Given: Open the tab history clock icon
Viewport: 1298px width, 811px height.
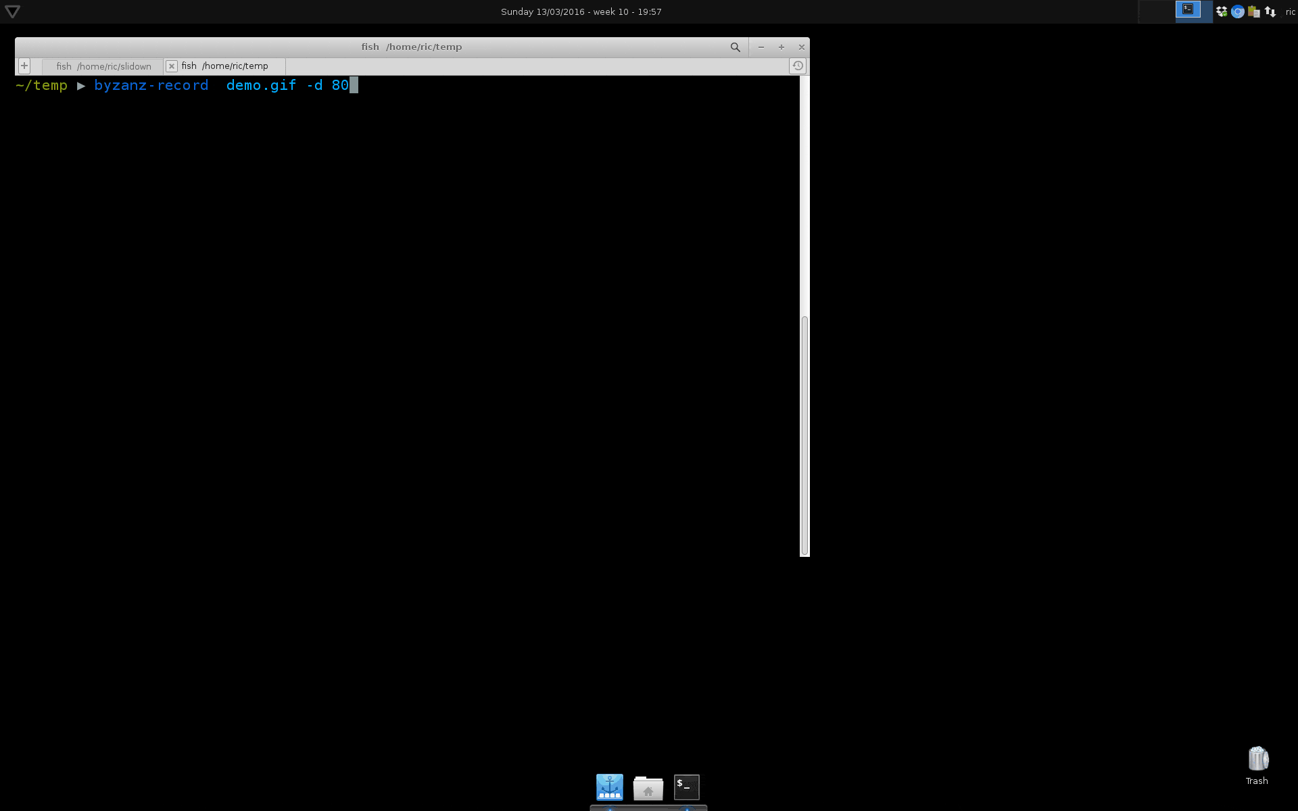Looking at the screenshot, I should [x=798, y=66].
